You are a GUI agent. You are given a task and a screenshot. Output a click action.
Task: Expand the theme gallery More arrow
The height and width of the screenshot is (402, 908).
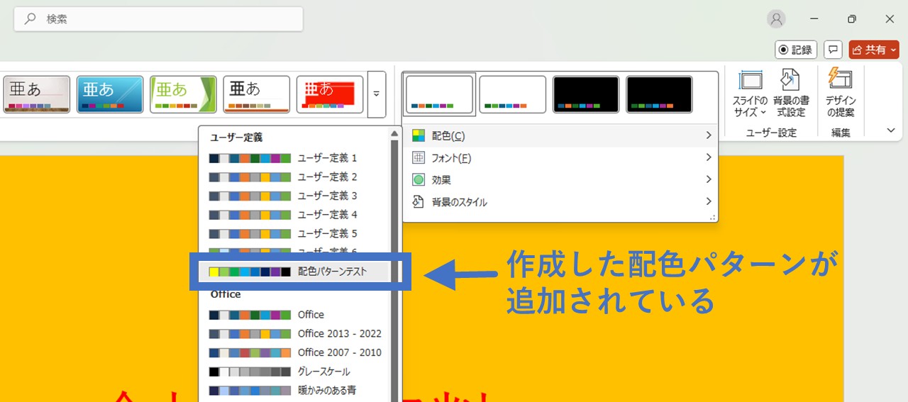pos(377,94)
